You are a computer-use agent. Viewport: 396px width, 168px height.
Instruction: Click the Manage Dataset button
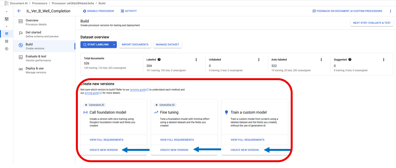pos(167,44)
